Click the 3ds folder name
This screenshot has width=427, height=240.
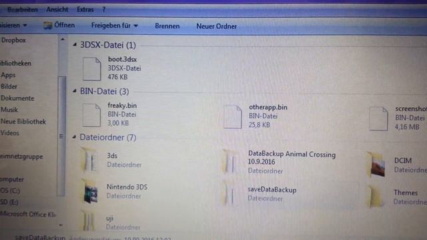click(x=112, y=155)
